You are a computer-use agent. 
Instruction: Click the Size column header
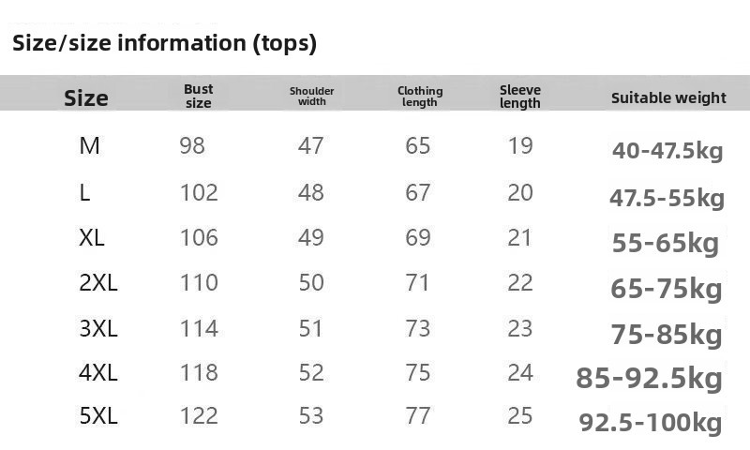click(x=86, y=98)
